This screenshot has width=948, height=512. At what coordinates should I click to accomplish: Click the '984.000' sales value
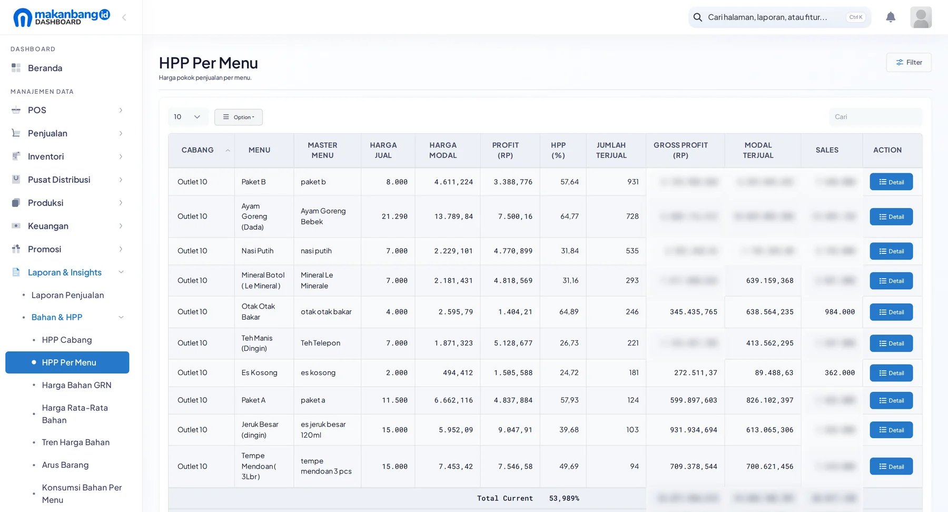pos(840,312)
